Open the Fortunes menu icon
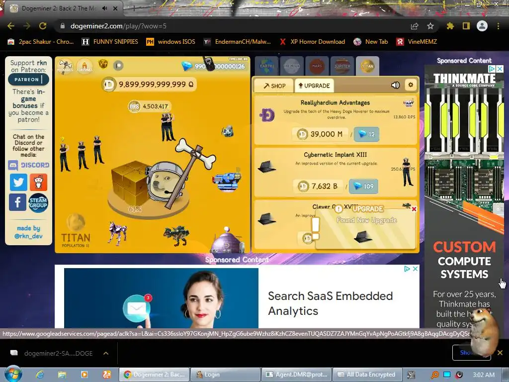The image size is (509, 382). (x=85, y=66)
